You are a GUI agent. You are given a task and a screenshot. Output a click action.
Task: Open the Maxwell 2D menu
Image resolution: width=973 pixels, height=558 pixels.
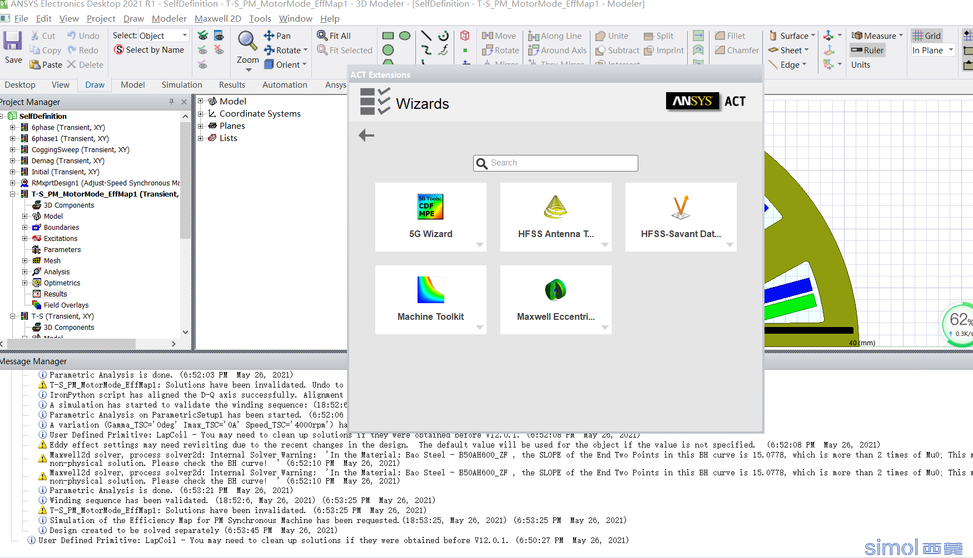pyautogui.click(x=217, y=18)
